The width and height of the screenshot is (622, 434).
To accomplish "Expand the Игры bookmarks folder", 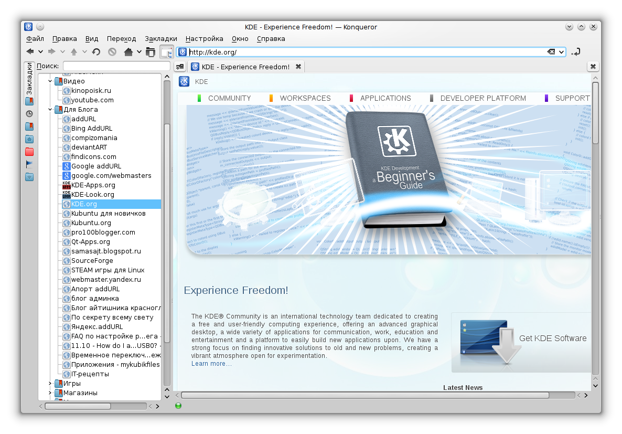I will coord(50,384).
